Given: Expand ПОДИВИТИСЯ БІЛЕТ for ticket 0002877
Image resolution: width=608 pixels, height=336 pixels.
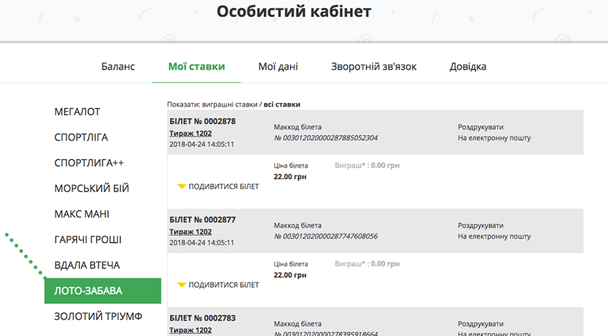Looking at the screenshot, I should pos(223,286).
